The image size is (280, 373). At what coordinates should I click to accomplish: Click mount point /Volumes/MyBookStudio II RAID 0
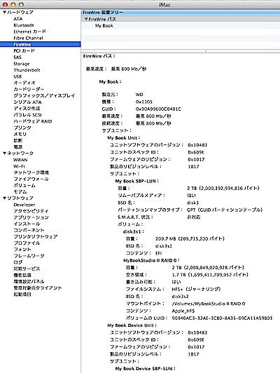(x=209, y=304)
